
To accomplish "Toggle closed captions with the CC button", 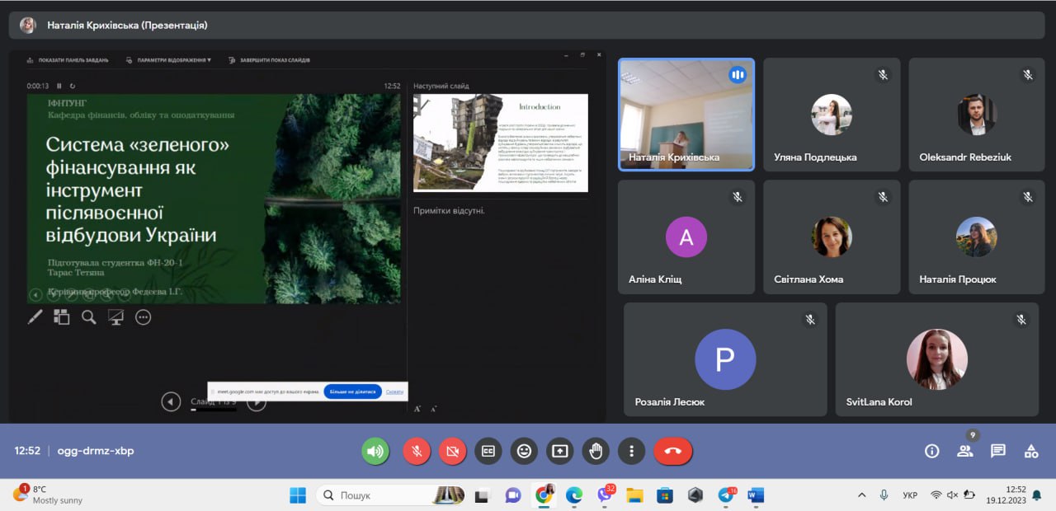I will 488,451.
